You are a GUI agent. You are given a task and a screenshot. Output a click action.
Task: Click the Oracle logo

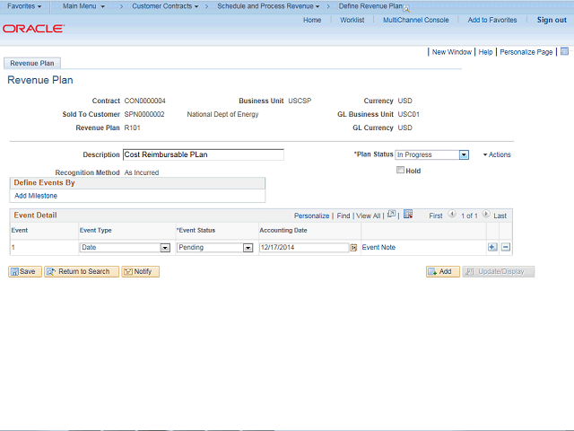click(34, 29)
